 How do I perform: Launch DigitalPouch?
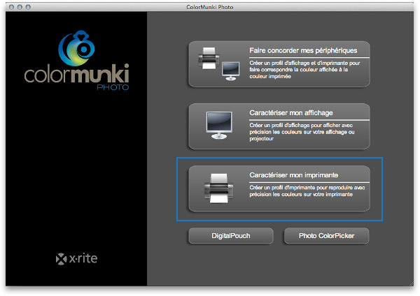click(231, 236)
